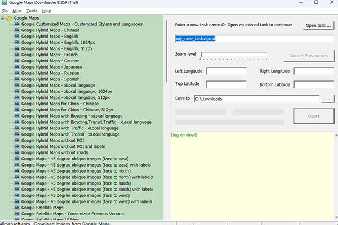Click the Start button
The height and width of the screenshot is (225, 338).
pos(314,116)
